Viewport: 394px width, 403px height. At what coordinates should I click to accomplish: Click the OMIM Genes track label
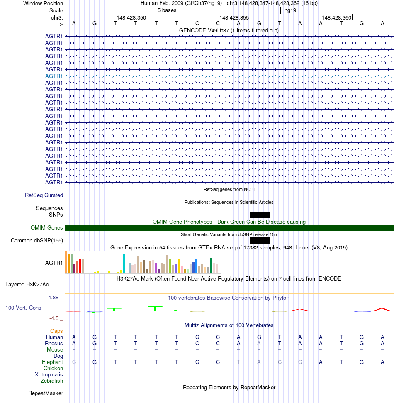(x=47, y=228)
